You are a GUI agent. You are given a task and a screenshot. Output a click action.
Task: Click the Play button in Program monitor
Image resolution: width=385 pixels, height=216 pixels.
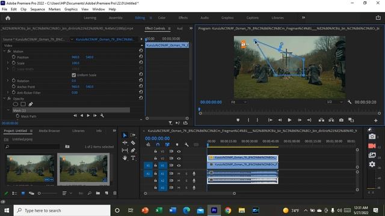[289, 120]
